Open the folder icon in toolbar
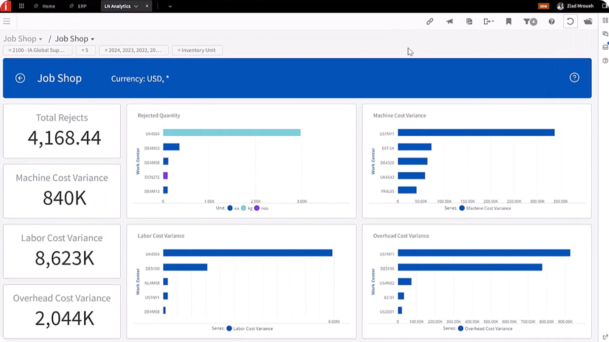 point(588,21)
